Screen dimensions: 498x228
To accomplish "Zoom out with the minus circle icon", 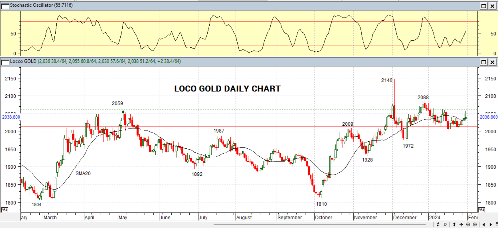I will (468, 225).
